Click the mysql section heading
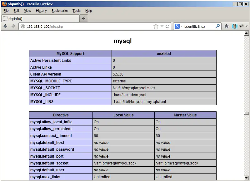The width and height of the screenshot is (250, 181). click(x=122, y=41)
